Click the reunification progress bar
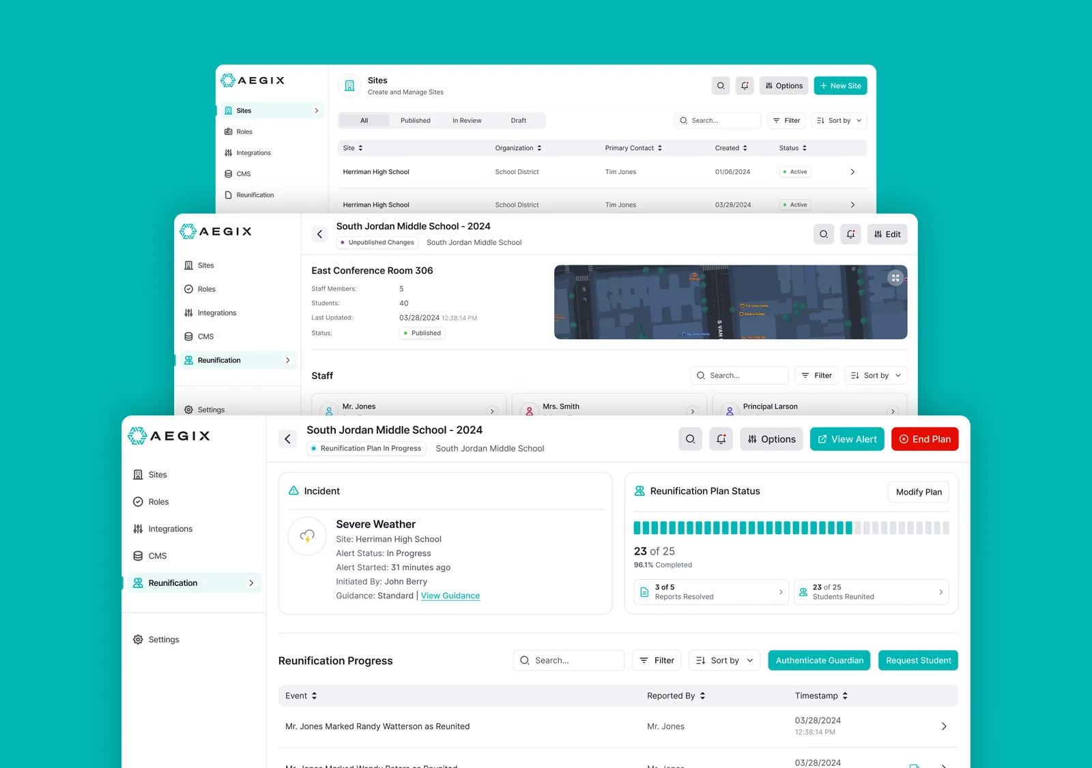 (x=791, y=528)
